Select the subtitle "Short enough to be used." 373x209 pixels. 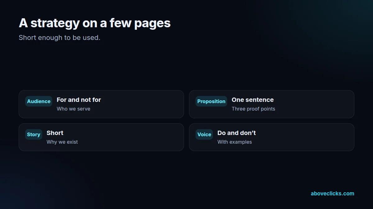pos(59,38)
